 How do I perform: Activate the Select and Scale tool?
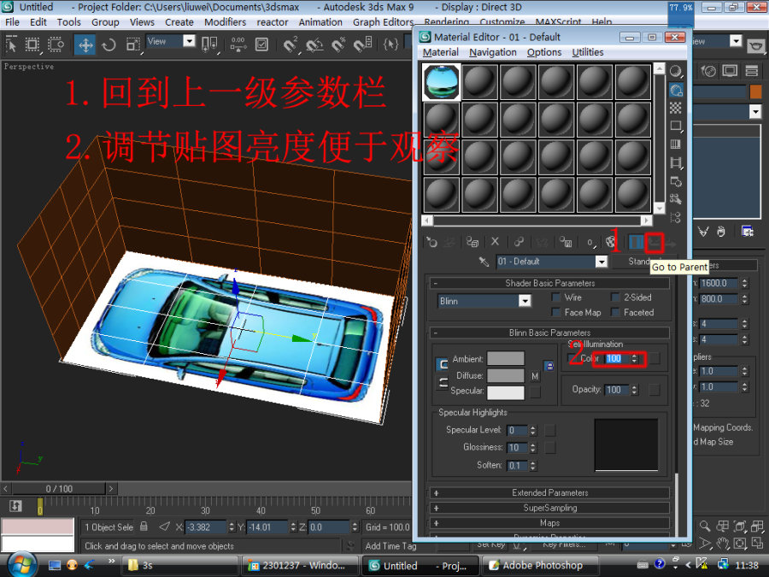point(133,44)
